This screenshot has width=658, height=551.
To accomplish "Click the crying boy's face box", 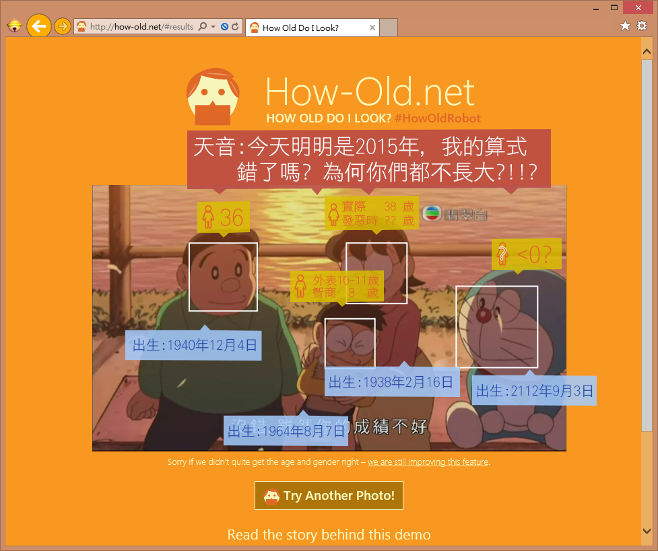I will 350,343.
